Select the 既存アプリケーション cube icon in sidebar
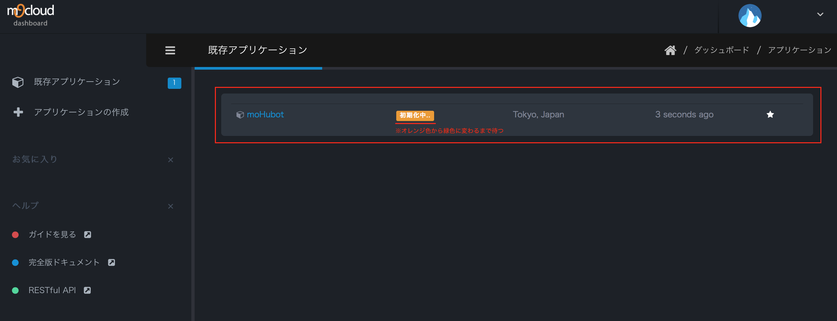 click(18, 82)
